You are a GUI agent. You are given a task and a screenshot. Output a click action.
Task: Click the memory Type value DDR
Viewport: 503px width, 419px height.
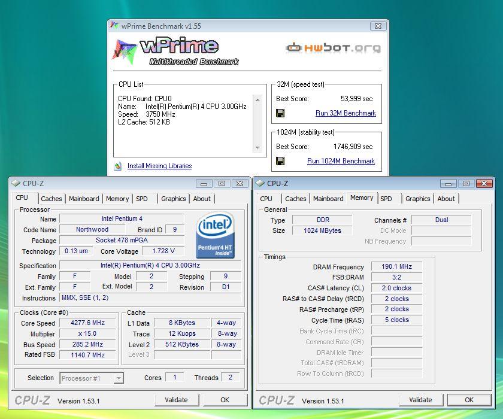(322, 220)
